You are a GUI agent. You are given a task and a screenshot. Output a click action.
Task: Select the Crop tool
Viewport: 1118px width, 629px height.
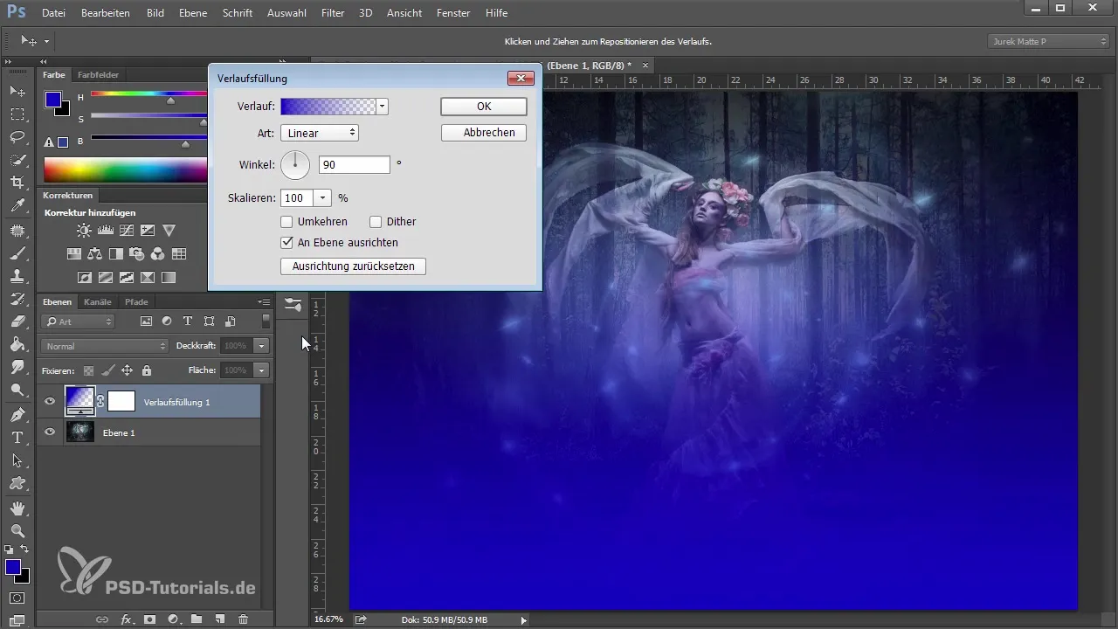click(x=17, y=183)
